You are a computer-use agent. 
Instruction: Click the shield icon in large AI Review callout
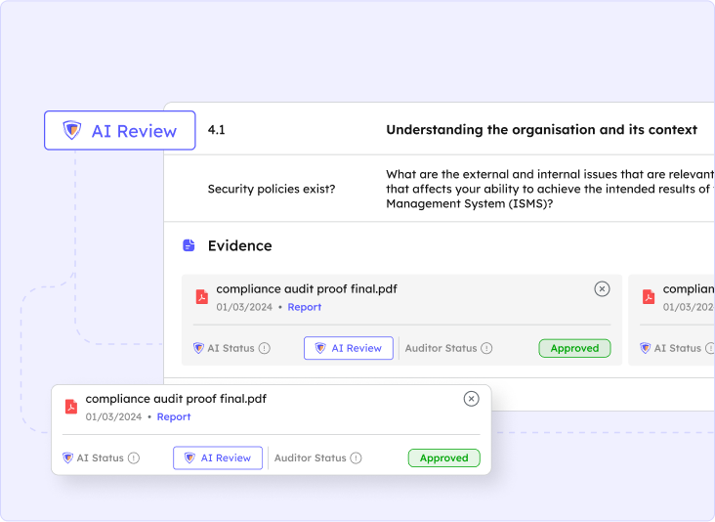coord(71,131)
